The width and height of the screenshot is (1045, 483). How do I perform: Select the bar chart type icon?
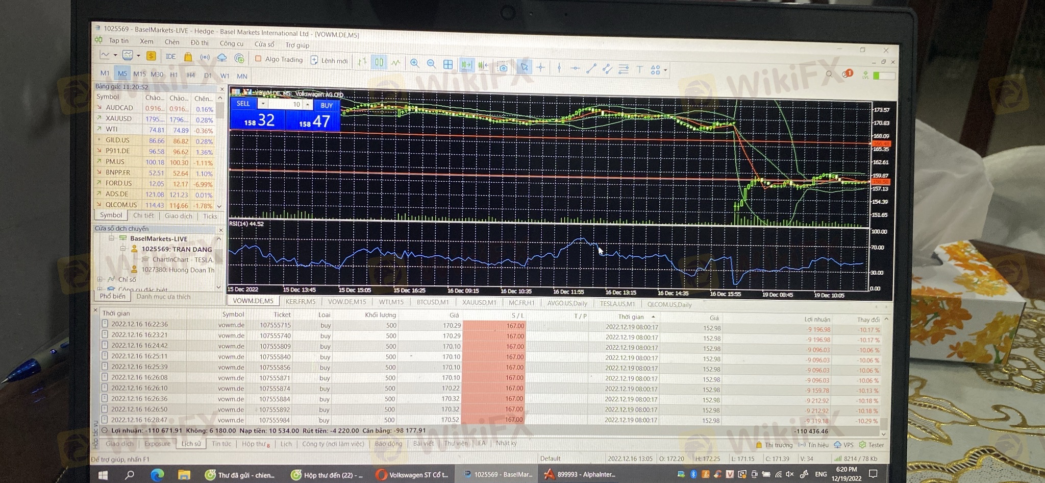362,62
